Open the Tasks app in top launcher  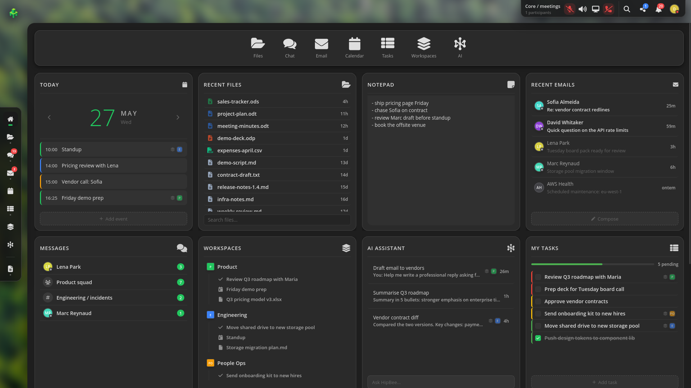click(388, 48)
